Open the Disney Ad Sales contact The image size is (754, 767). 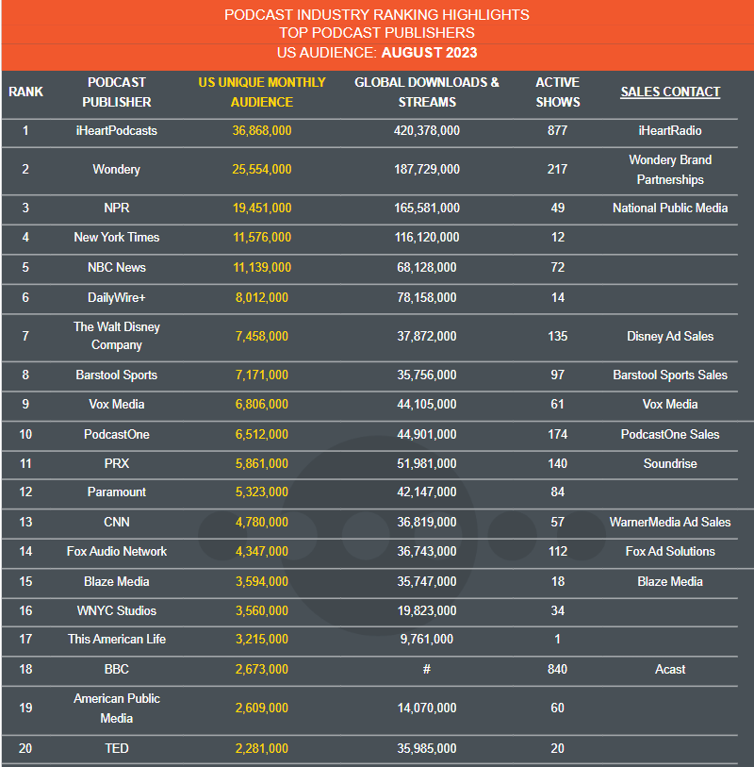pos(670,336)
